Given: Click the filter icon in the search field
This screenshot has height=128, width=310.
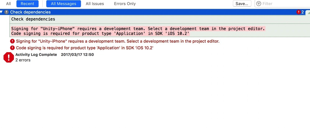Looking at the screenshot, I should (x=258, y=4).
